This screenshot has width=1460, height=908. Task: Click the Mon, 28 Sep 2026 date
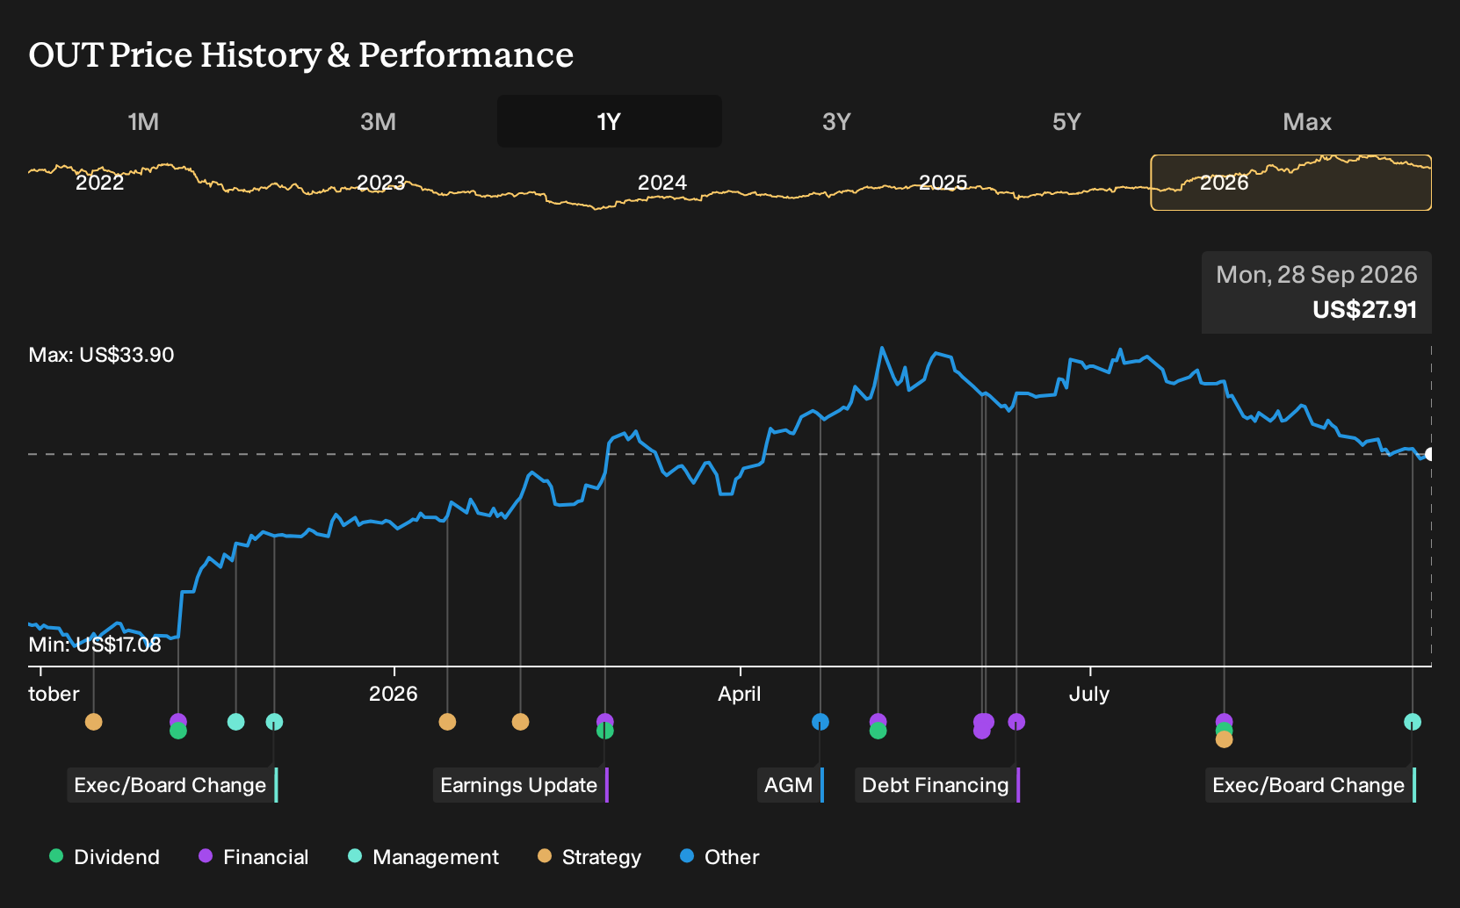pyautogui.click(x=1317, y=275)
